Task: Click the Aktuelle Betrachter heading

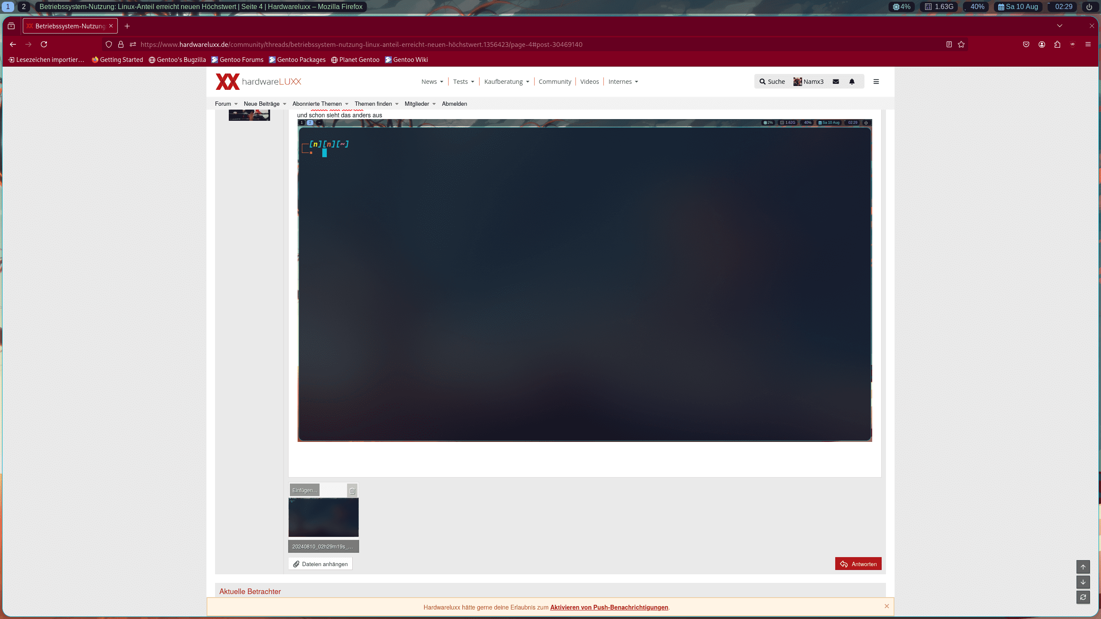Action: (x=250, y=591)
